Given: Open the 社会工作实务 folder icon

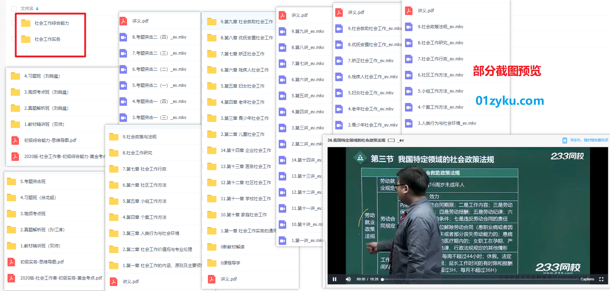Looking at the screenshot, I should pos(26,39).
